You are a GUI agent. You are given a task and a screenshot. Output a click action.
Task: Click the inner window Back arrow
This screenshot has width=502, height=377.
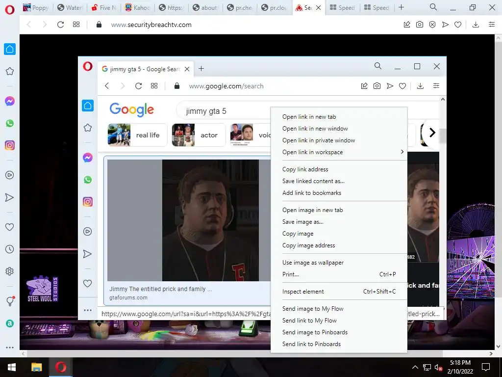tap(107, 86)
